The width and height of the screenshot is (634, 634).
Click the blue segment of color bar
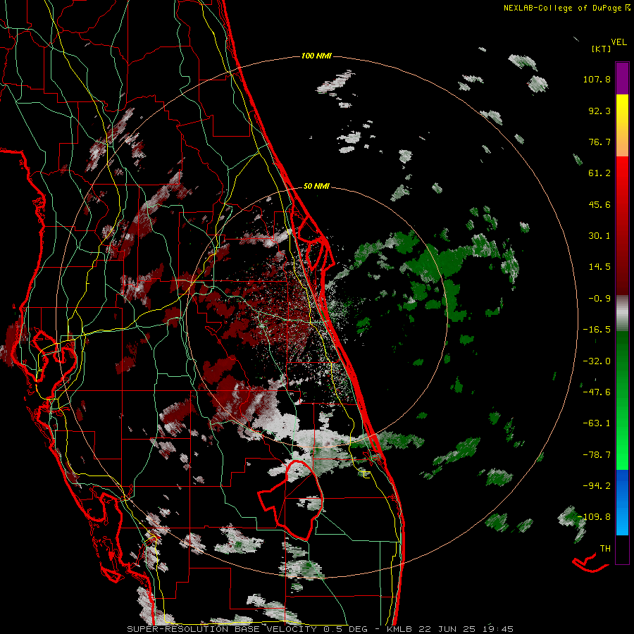click(x=622, y=502)
